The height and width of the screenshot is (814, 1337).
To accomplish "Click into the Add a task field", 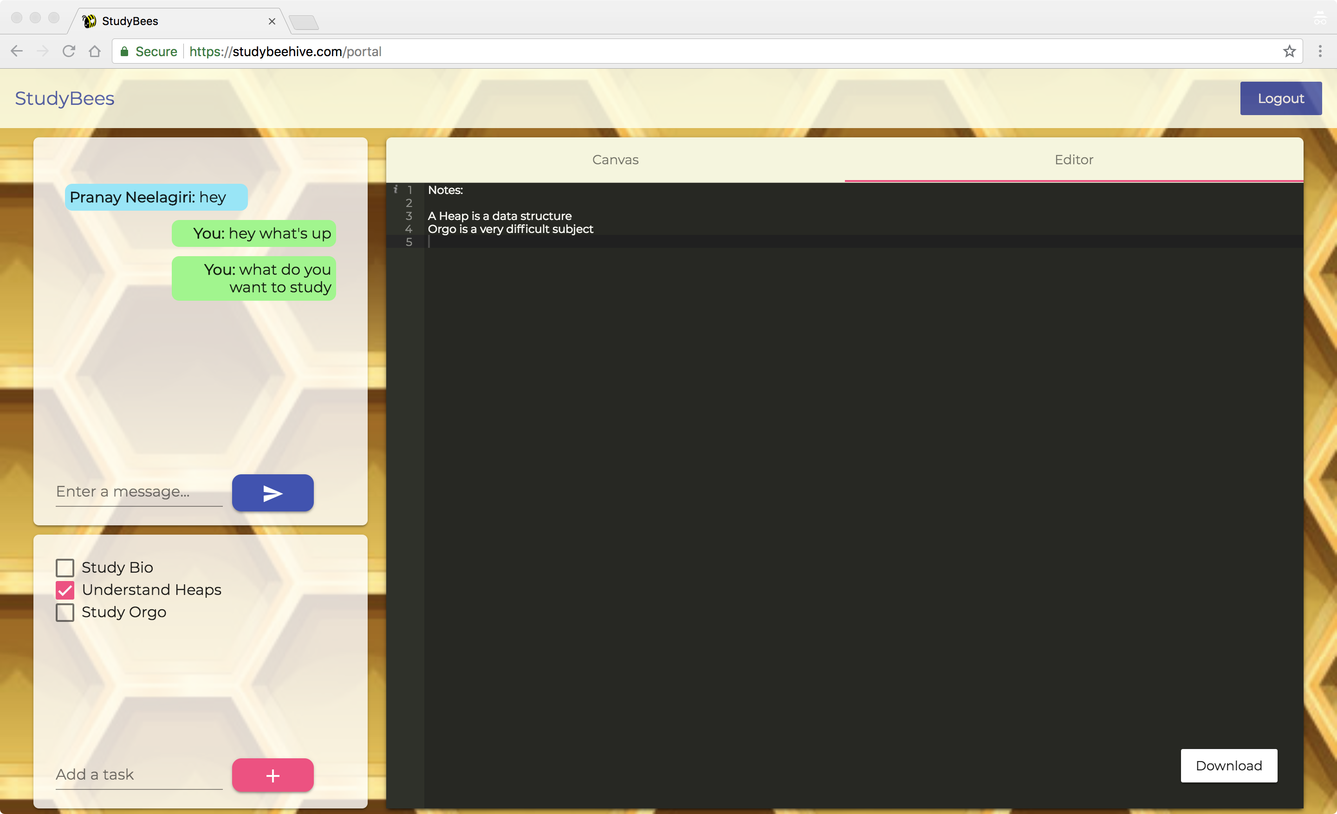I will click(x=139, y=774).
